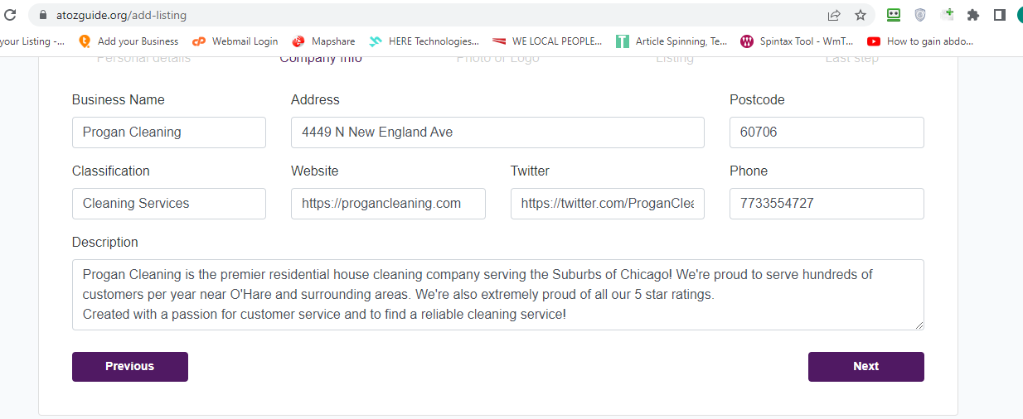Click the Previous button
Image resolution: width=1023 pixels, height=419 pixels.
click(130, 367)
